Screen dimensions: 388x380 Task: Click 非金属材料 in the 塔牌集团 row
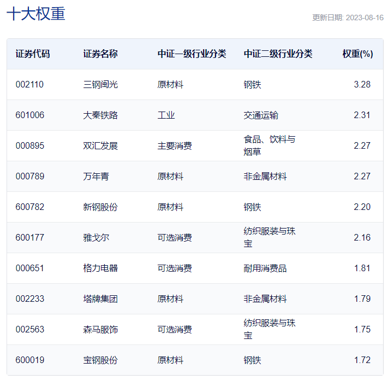click(265, 299)
